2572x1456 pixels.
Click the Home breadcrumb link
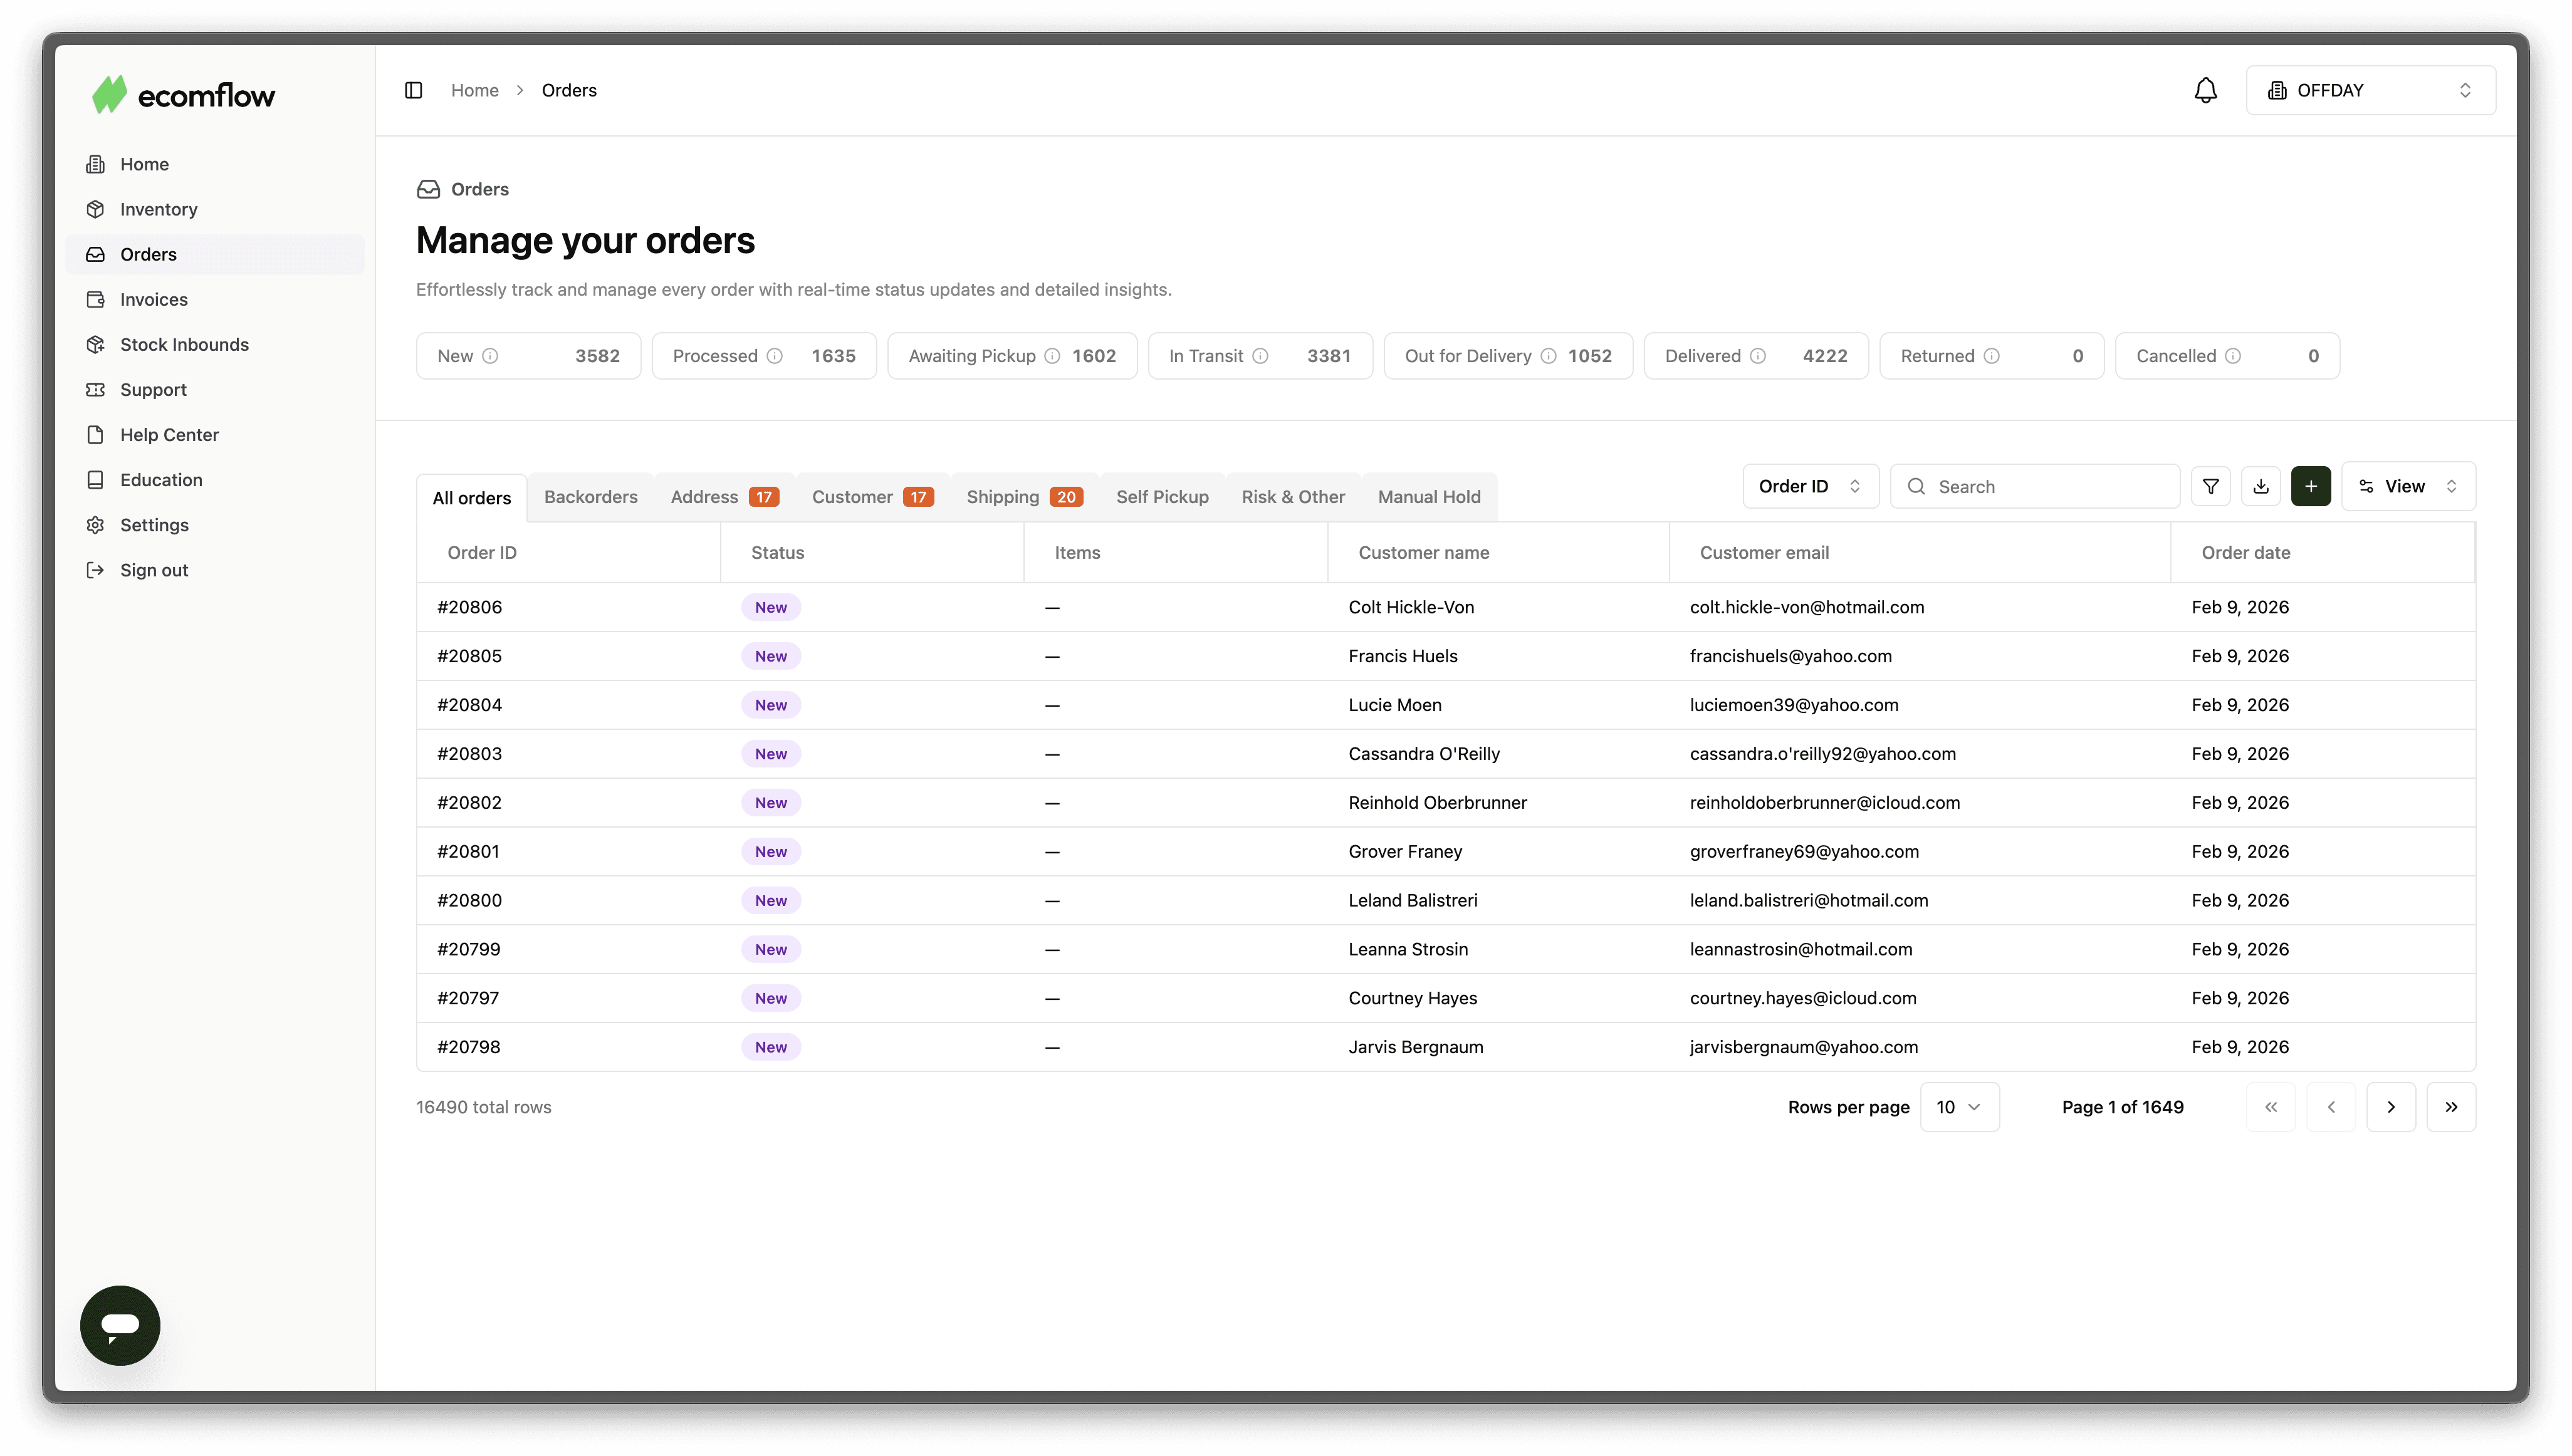coord(474,90)
